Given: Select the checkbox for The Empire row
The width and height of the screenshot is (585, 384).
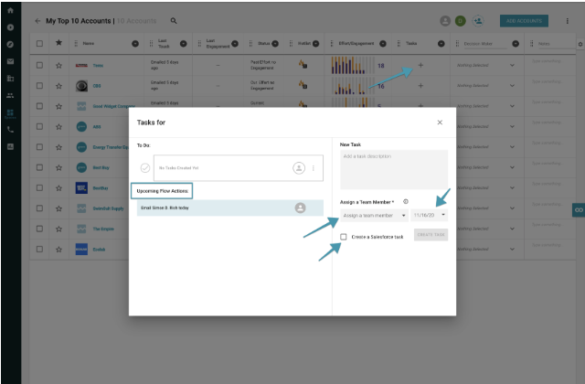Looking at the screenshot, I should pyautogui.click(x=39, y=229).
